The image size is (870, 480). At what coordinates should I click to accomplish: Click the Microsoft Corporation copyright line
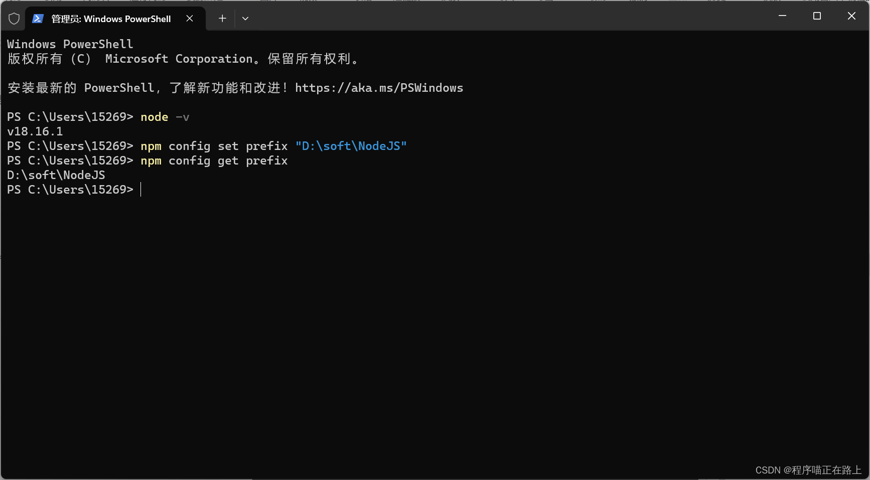[x=183, y=59]
